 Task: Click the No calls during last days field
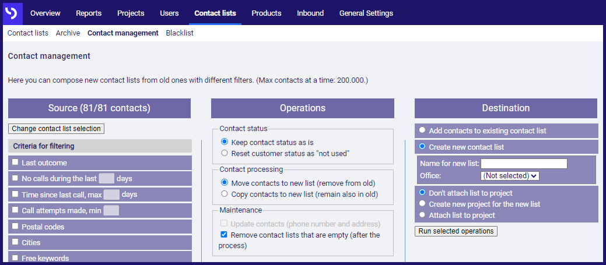(107, 178)
